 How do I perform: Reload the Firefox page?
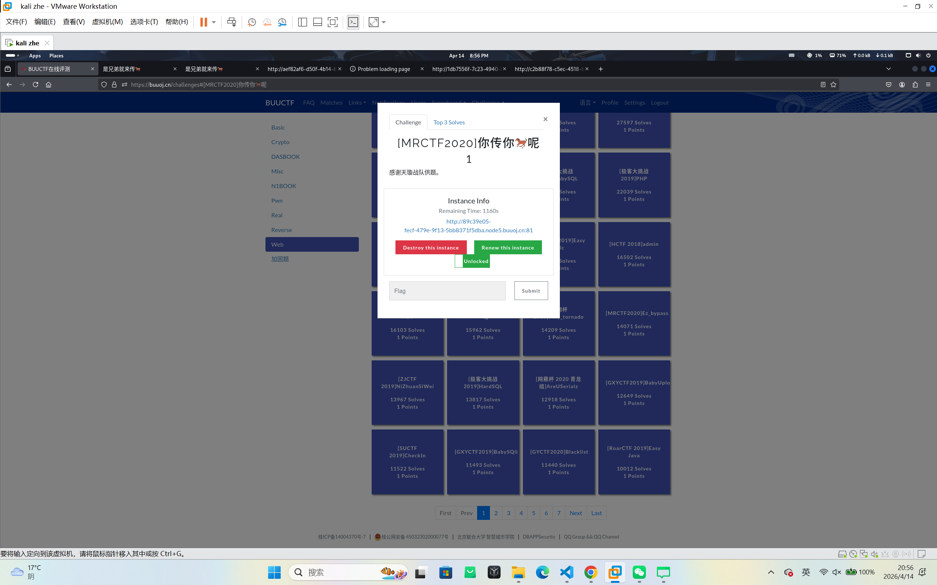[x=35, y=85]
